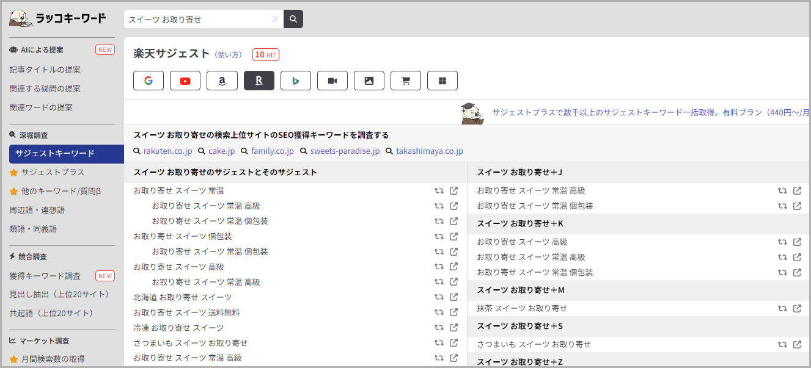Click the rakuten.co.jp site link
Image resolution: width=811 pixels, height=368 pixels.
167,151
